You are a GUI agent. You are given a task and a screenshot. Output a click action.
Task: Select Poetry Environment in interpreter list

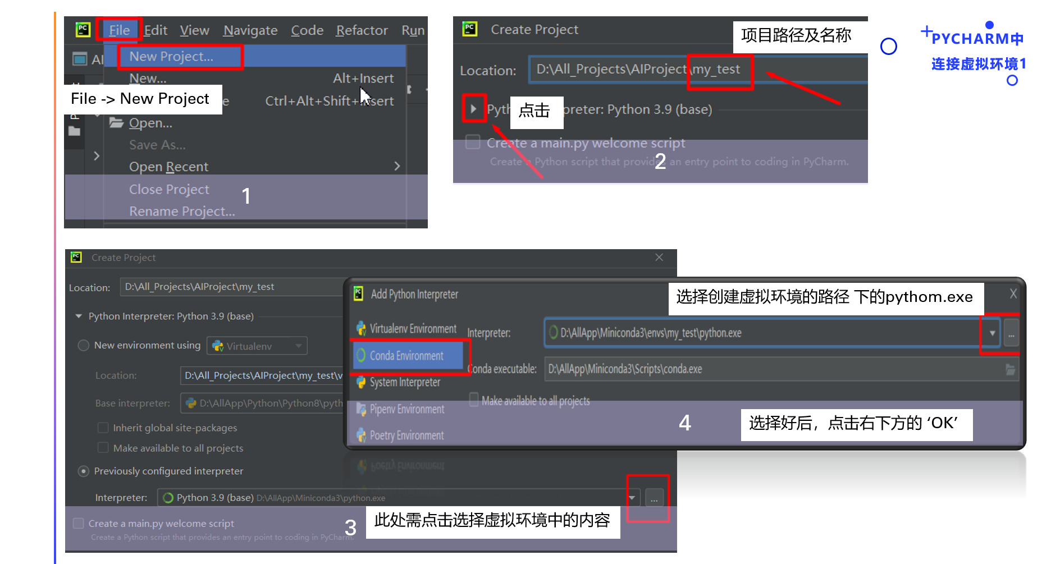tap(406, 435)
